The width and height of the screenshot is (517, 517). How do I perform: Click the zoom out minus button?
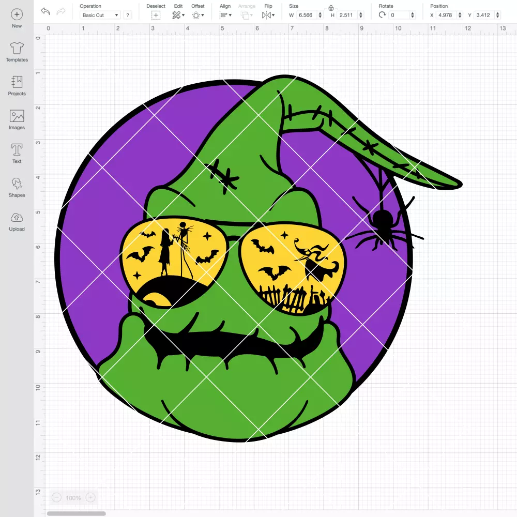pos(57,497)
